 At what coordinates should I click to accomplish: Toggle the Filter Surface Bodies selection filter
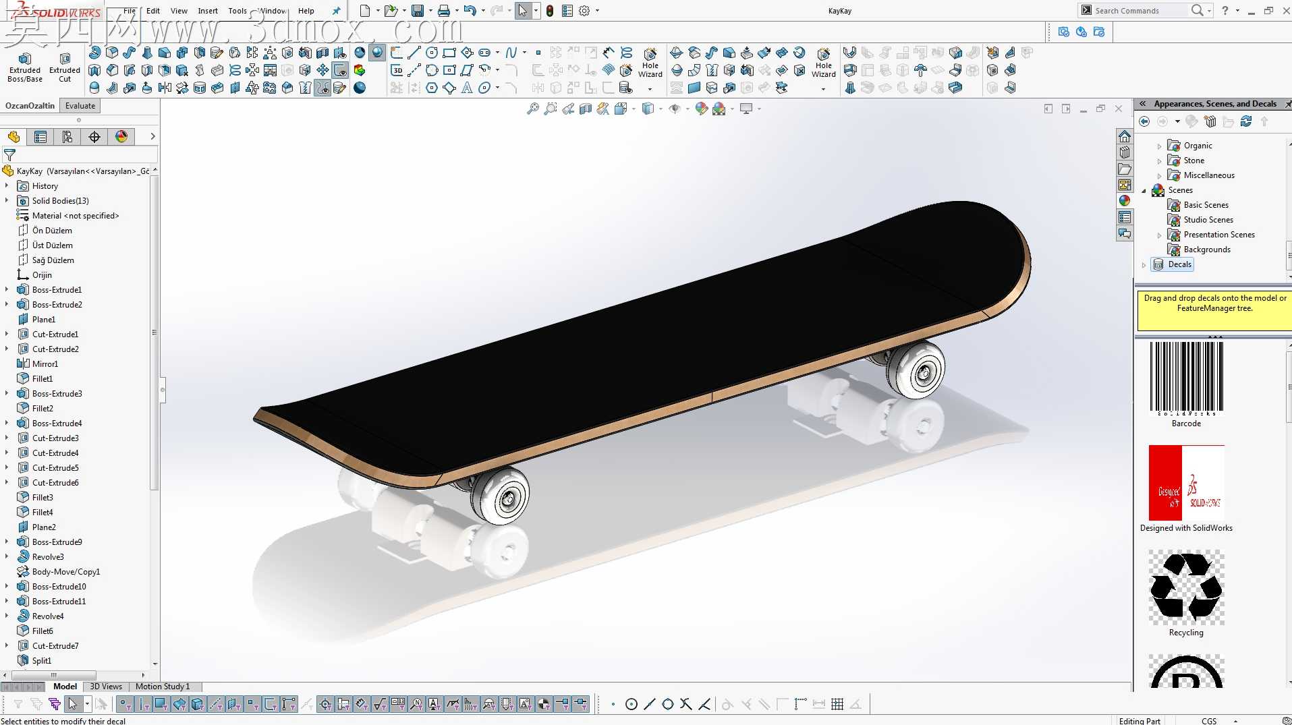click(179, 704)
